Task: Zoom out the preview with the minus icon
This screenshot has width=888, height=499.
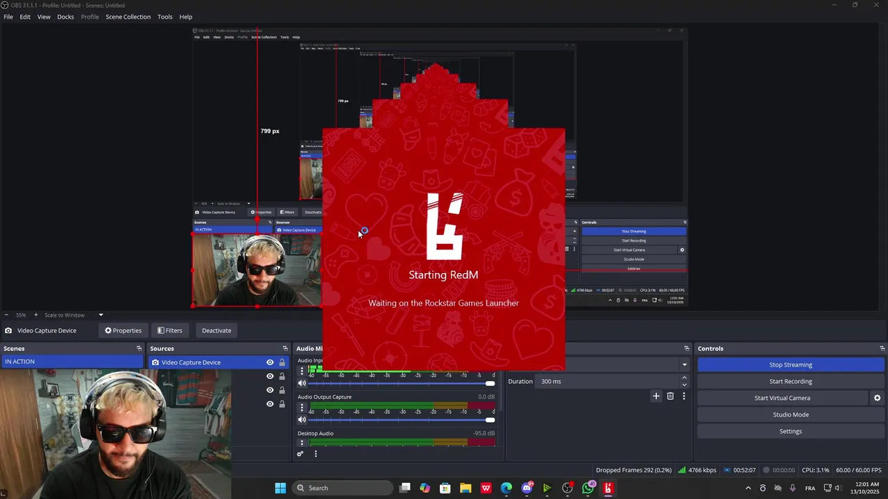Action: [6, 315]
